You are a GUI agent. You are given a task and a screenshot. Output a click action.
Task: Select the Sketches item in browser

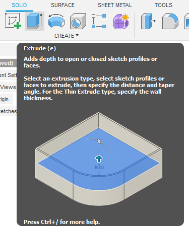[8, 111]
